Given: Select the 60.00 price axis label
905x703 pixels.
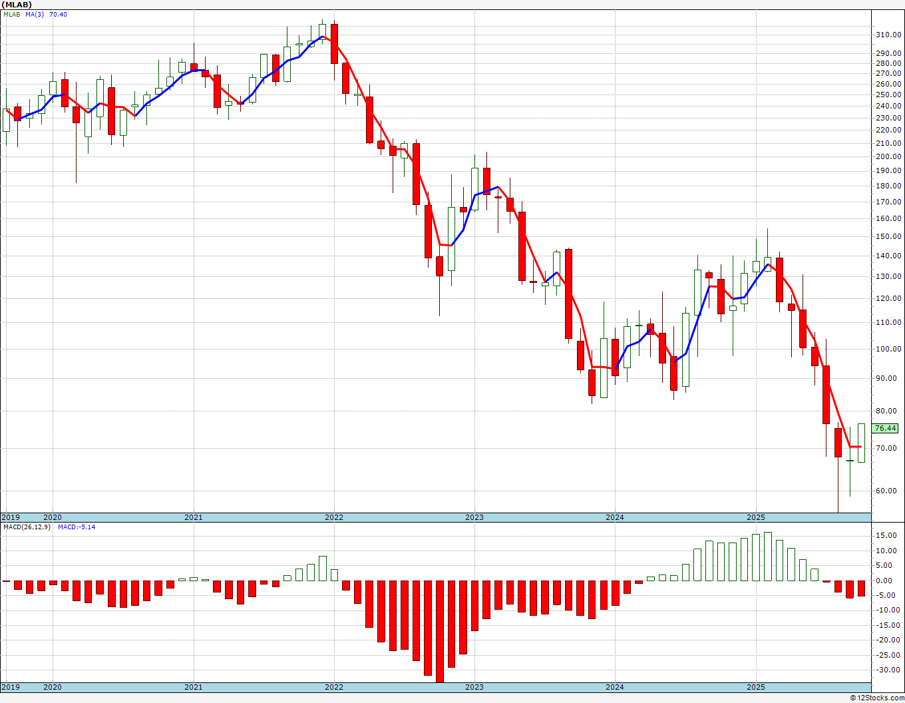Looking at the screenshot, I should [x=886, y=491].
